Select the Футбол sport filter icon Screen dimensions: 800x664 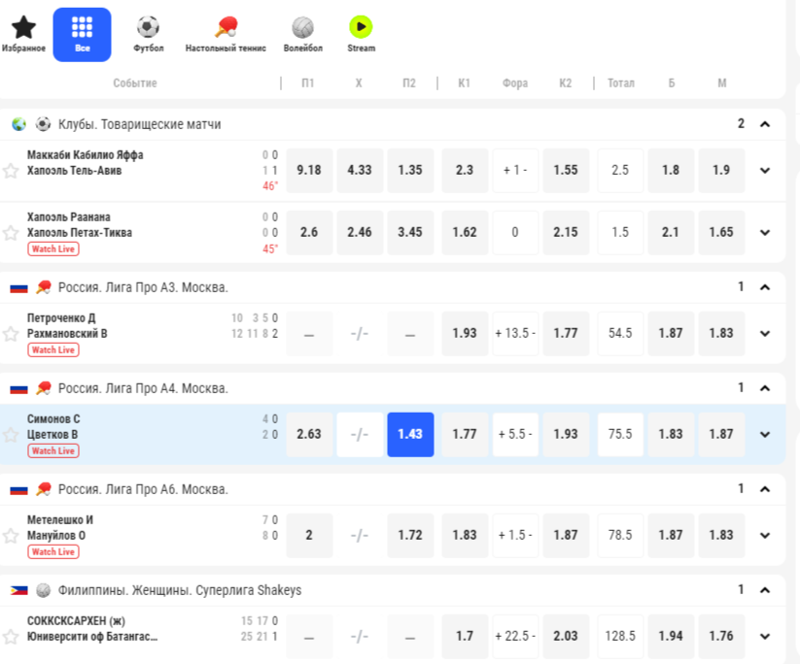[148, 28]
